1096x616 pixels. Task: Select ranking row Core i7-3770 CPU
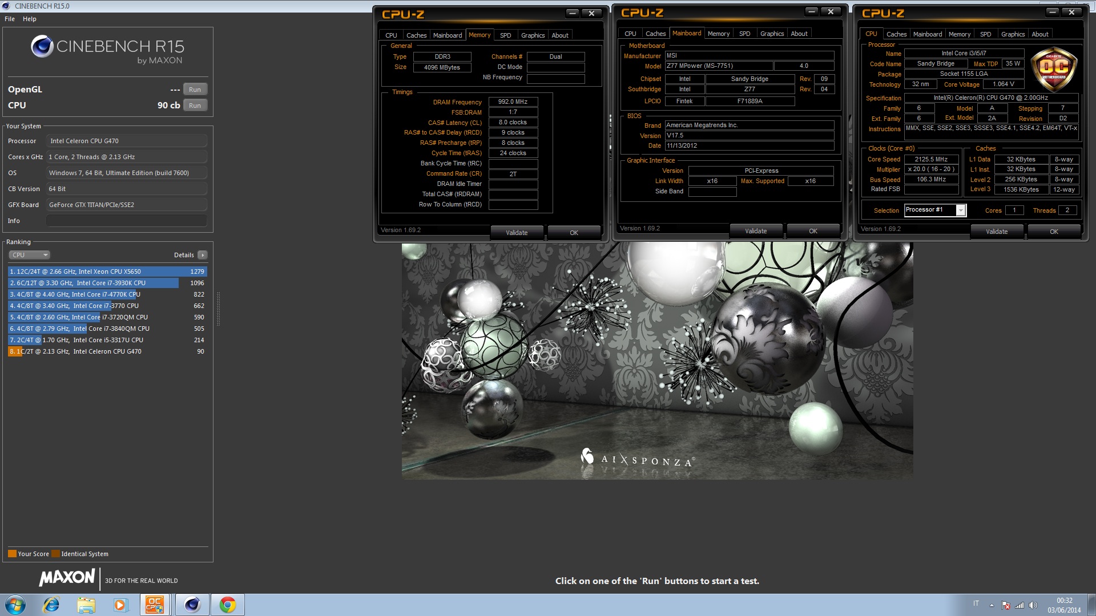(107, 306)
